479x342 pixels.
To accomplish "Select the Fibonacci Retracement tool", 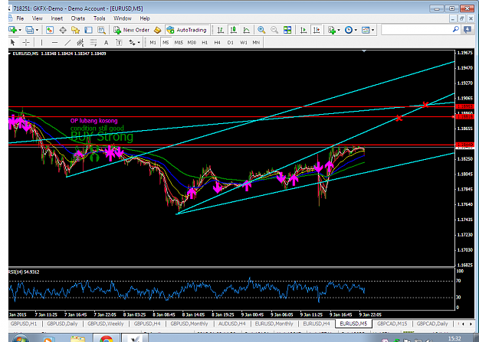I will point(94,42).
